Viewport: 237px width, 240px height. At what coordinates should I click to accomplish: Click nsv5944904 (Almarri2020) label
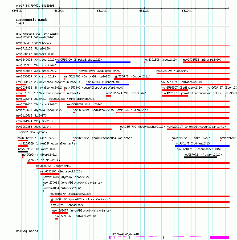pyautogui.click(x=191, y=138)
